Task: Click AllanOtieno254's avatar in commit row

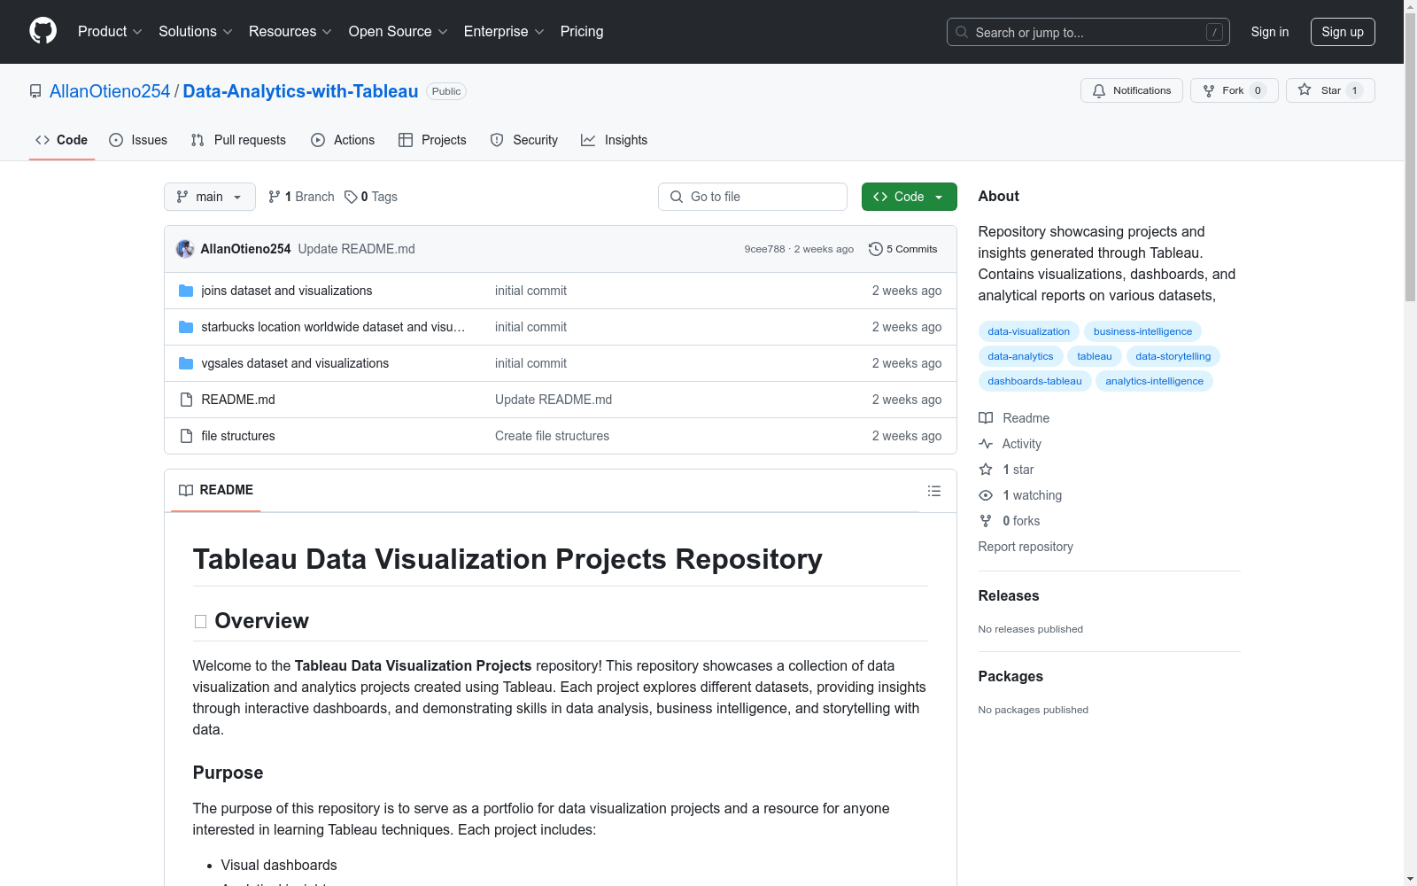Action: click(x=184, y=249)
